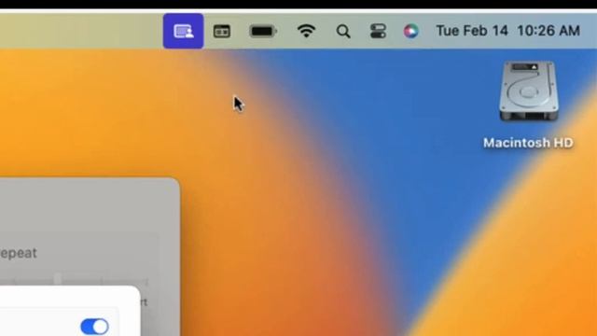Turn off the blue toggle switch
Viewport: 597px width, 336px height.
click(x=95, y=327)
